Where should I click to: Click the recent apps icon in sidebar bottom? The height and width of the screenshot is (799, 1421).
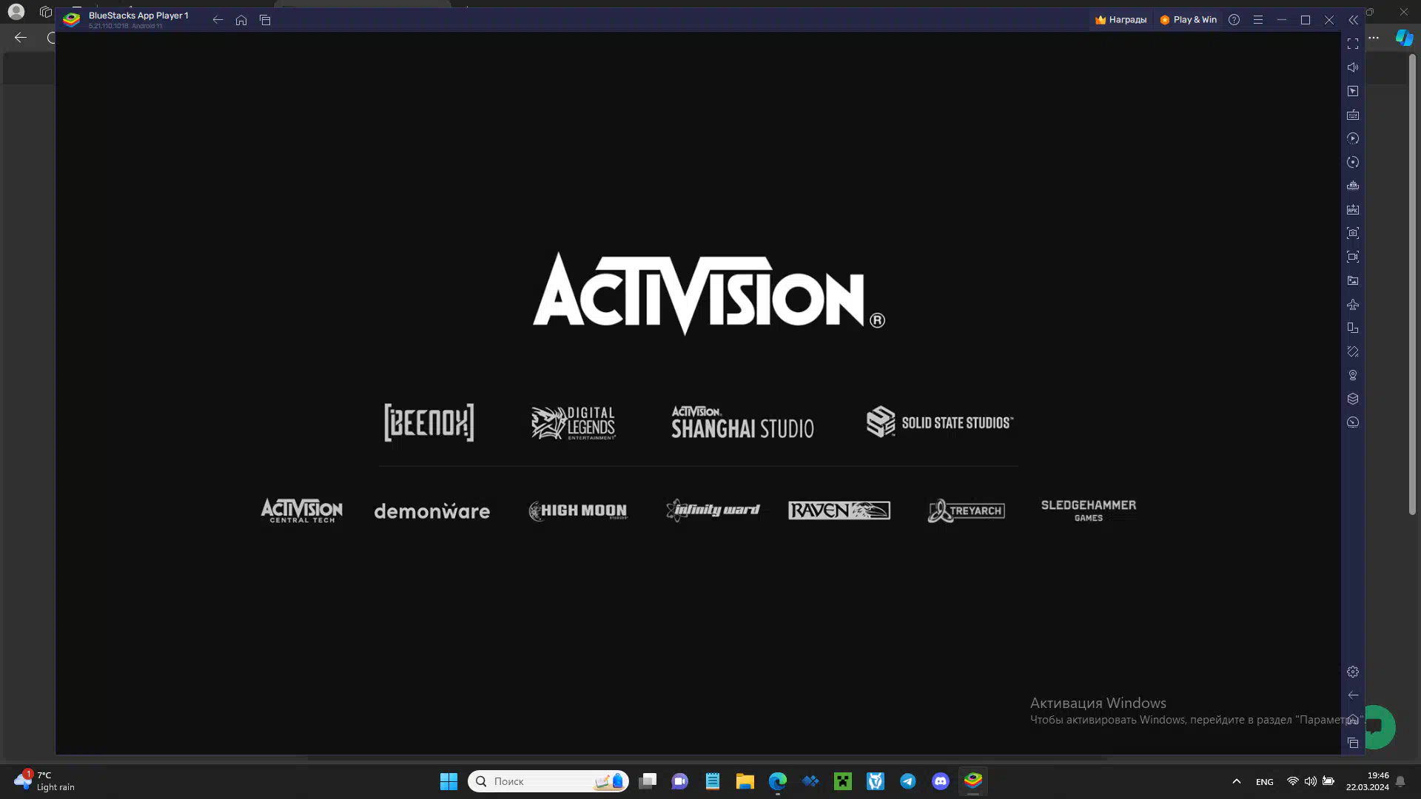click(1353, 743)
